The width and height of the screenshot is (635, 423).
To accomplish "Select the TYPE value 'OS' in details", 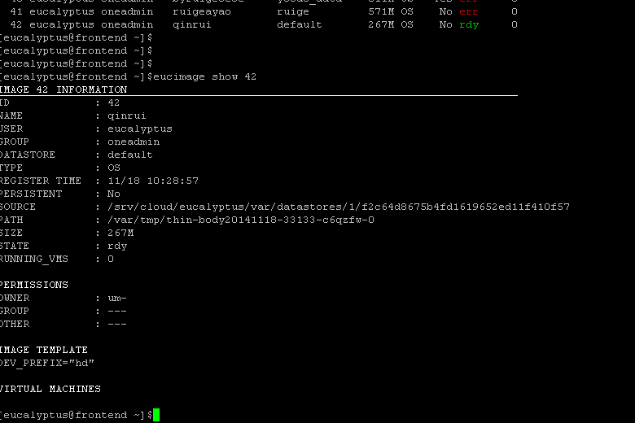I will (x=114, y=168).
